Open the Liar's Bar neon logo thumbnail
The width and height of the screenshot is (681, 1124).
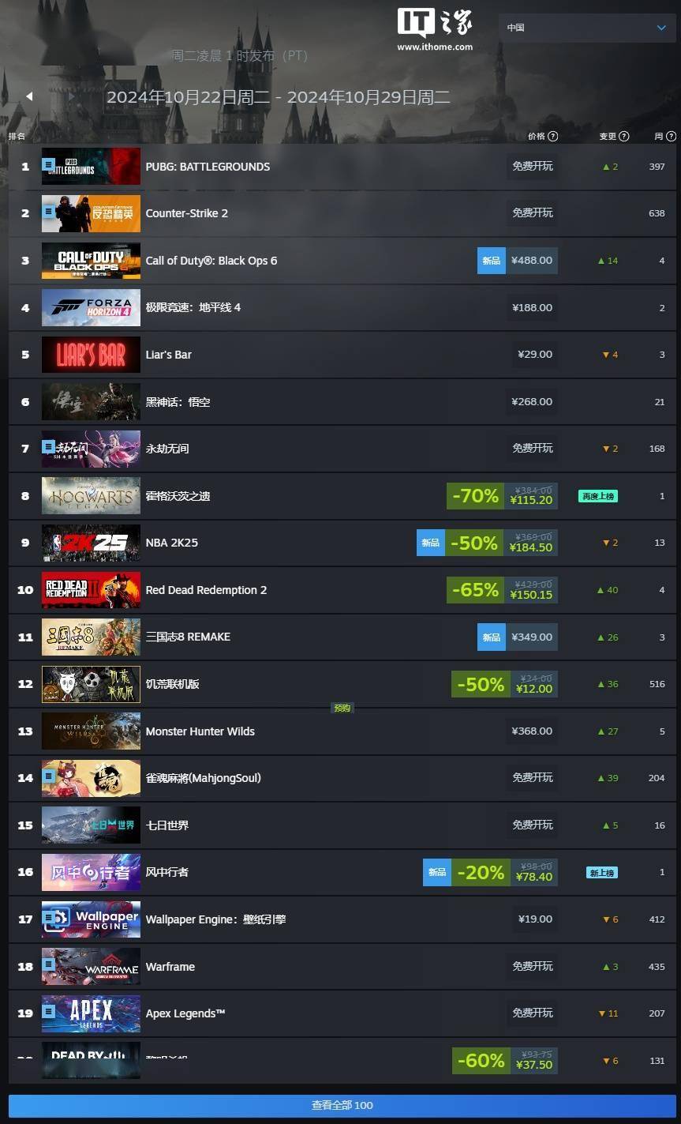(91, 355)
